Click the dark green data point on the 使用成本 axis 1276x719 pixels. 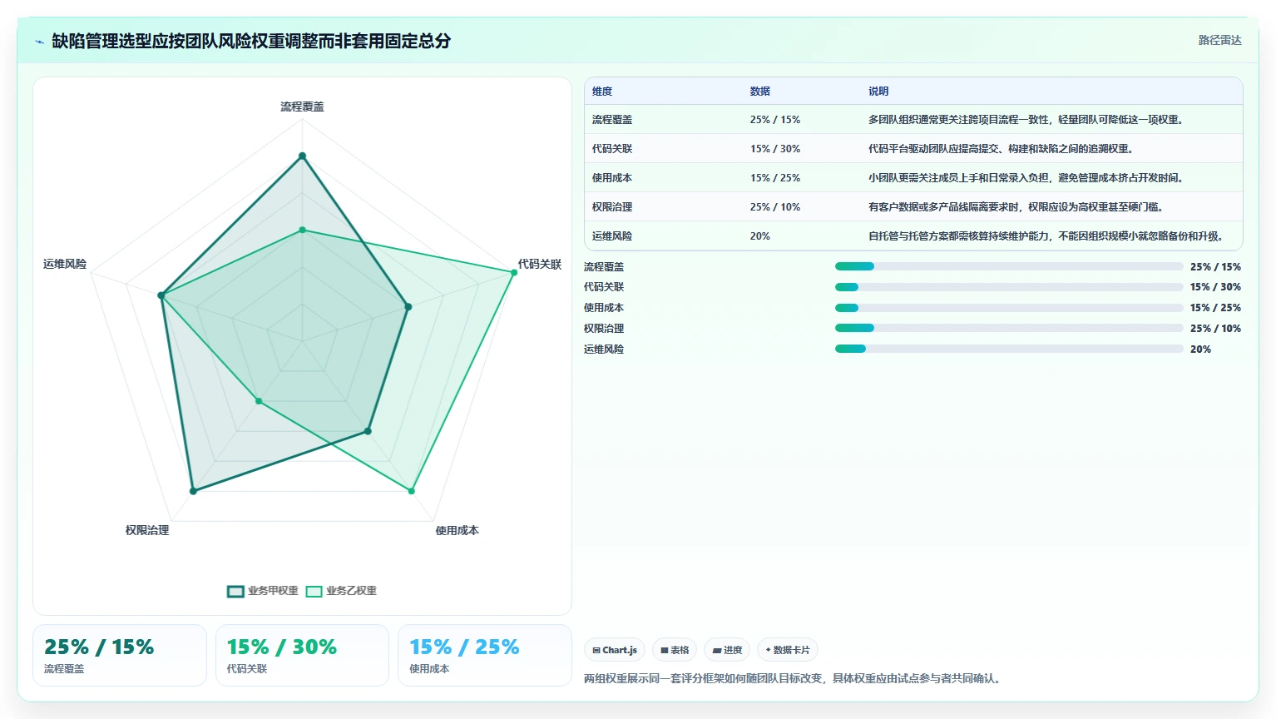click(368, 431)
